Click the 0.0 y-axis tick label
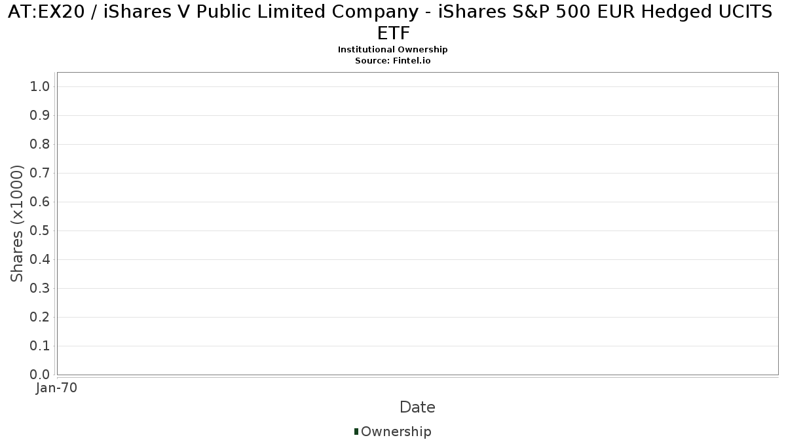Image resolution: width=786 pixels, height=442 pixels. [41, 375]
